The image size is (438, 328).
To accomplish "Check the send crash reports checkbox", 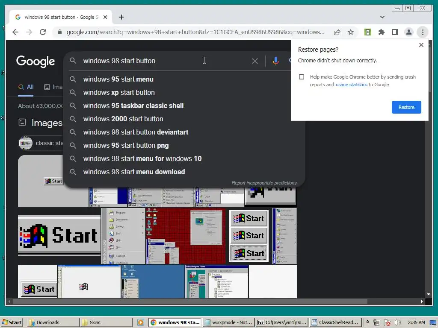I will pyautogui.click(x=302, y=77).
